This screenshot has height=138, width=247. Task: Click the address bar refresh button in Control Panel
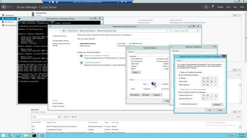170,31
